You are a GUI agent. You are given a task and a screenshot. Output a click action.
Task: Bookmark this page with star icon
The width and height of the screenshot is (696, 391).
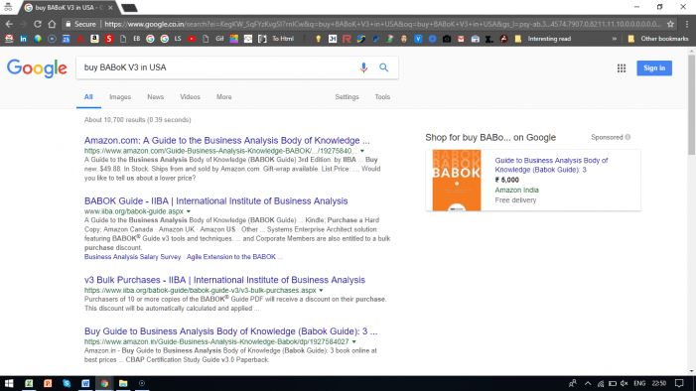pyautogui.click(x=670, y=24)
